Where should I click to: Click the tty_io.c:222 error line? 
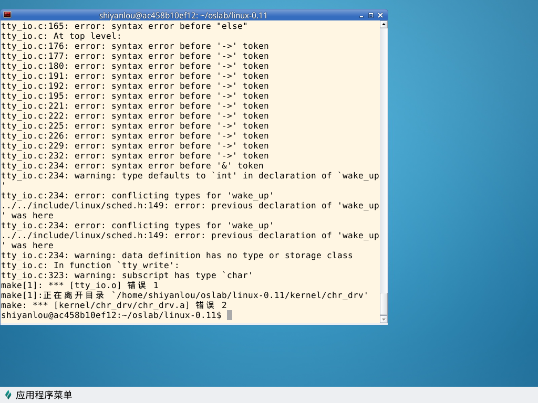135,116
